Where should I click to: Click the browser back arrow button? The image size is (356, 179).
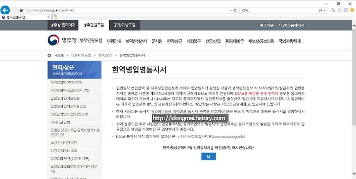pos(5,10)
